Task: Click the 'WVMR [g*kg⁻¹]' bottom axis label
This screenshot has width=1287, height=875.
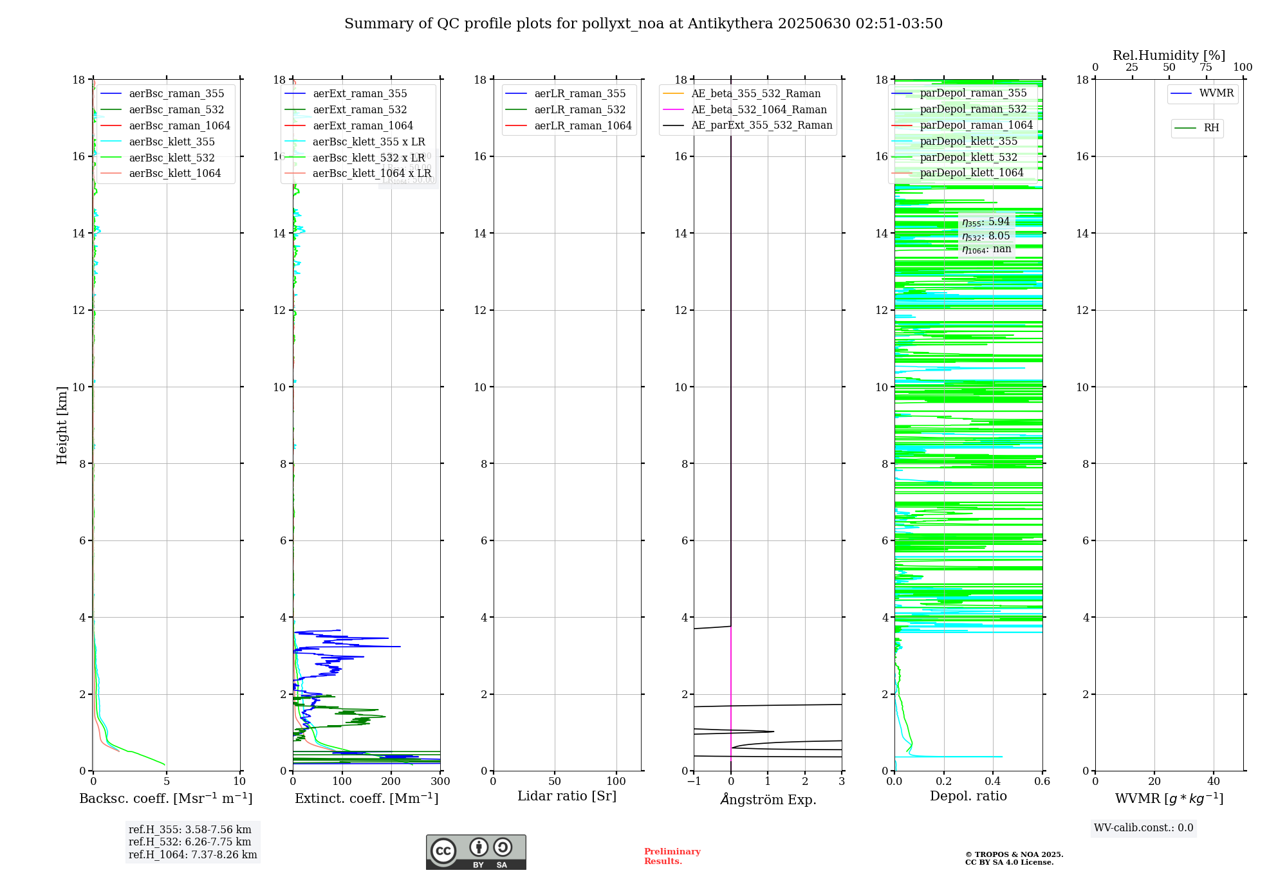Action: [1169, 798]
